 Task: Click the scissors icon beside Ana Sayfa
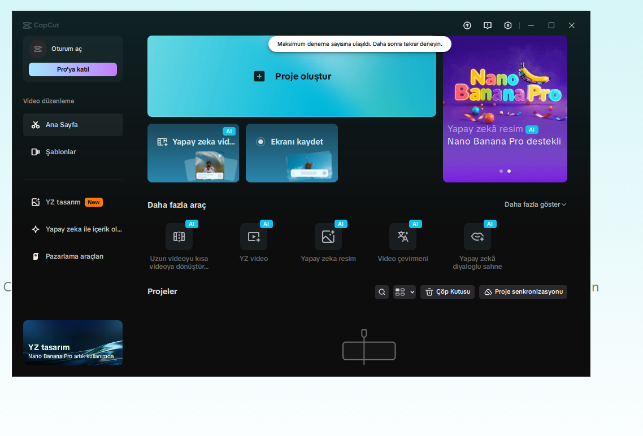point(36,125)
